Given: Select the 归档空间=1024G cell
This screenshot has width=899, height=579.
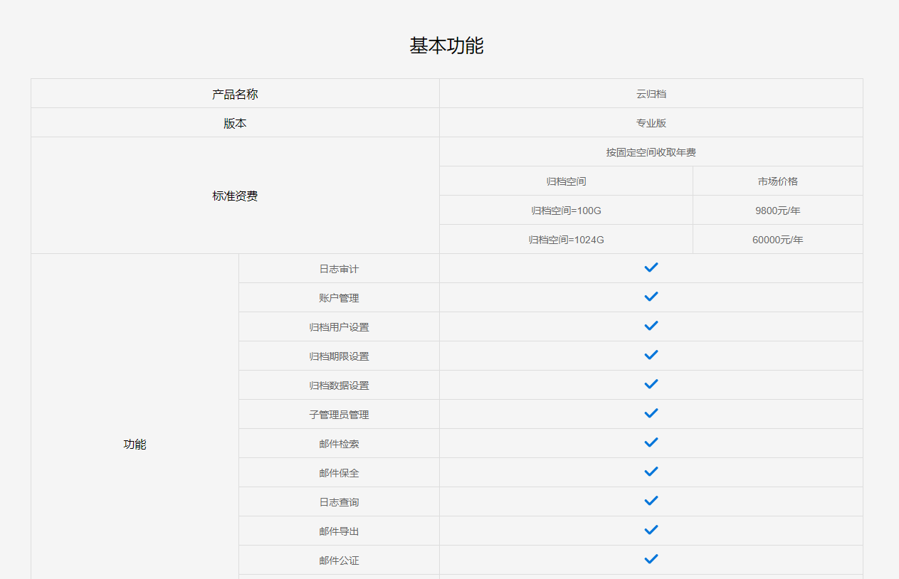Looking at the screenshot, I should 566,240.
